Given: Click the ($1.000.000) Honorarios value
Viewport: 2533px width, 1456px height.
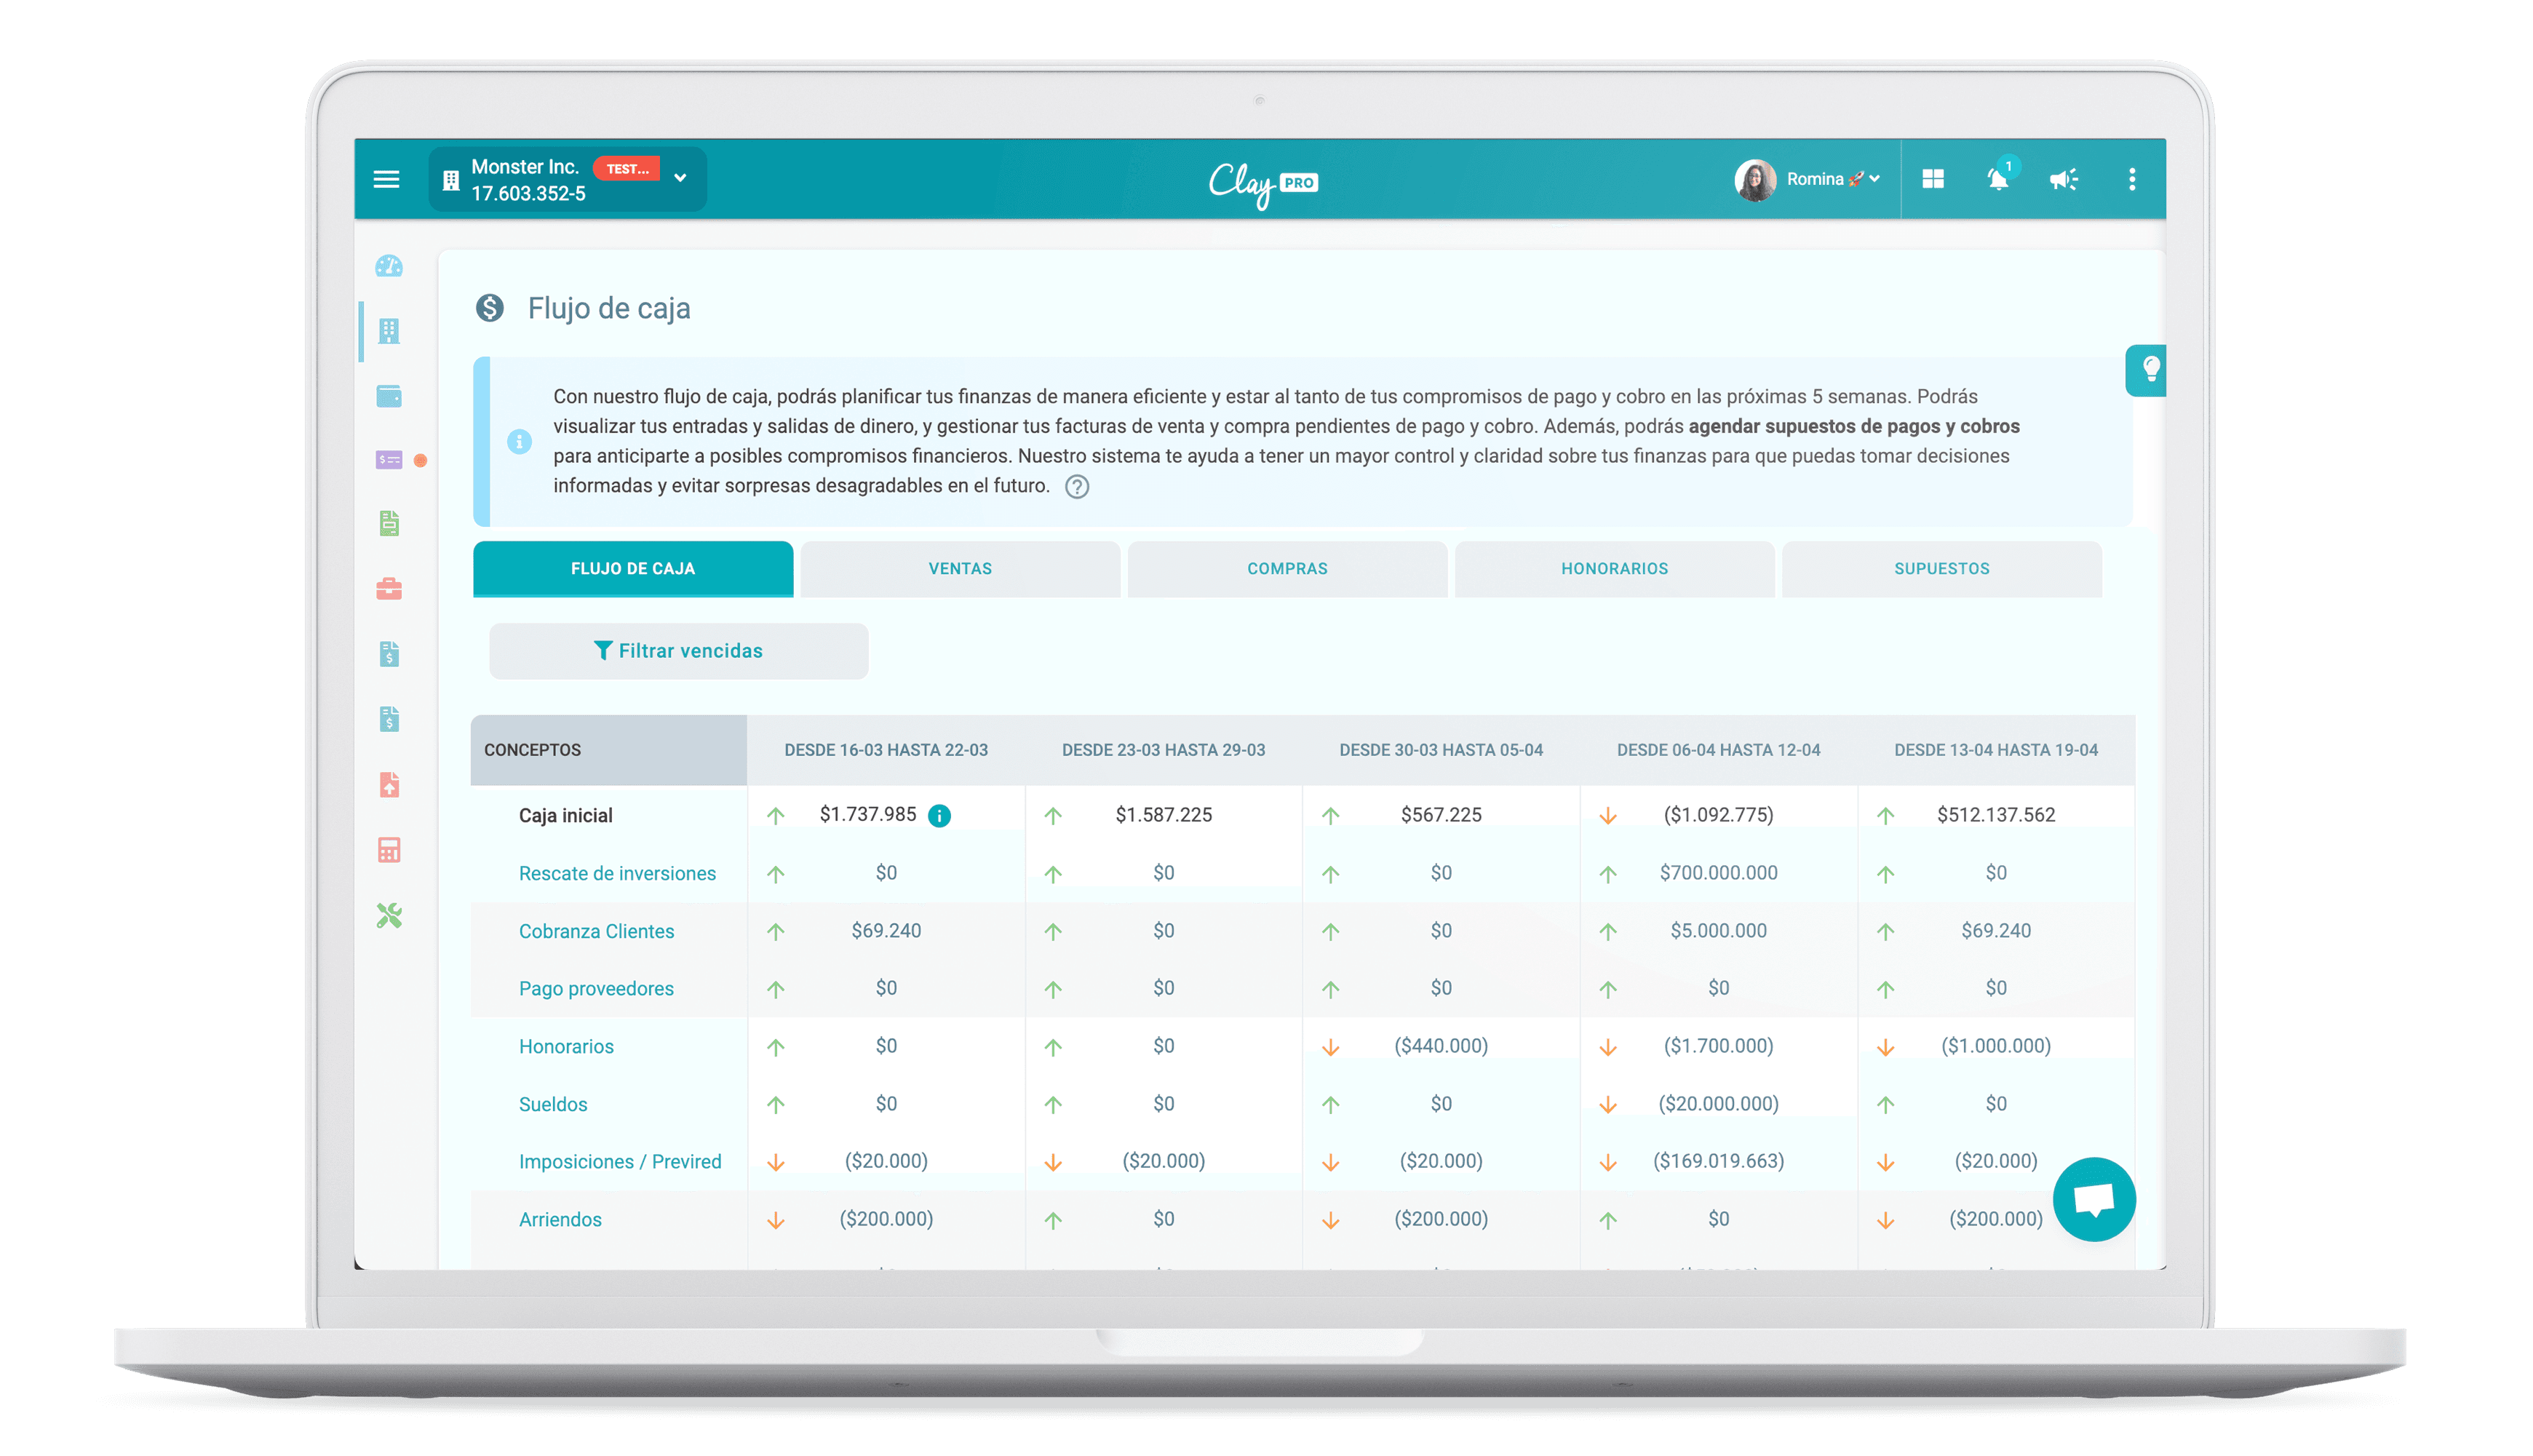Looking at the screenshot, I should point(1995,1046).
